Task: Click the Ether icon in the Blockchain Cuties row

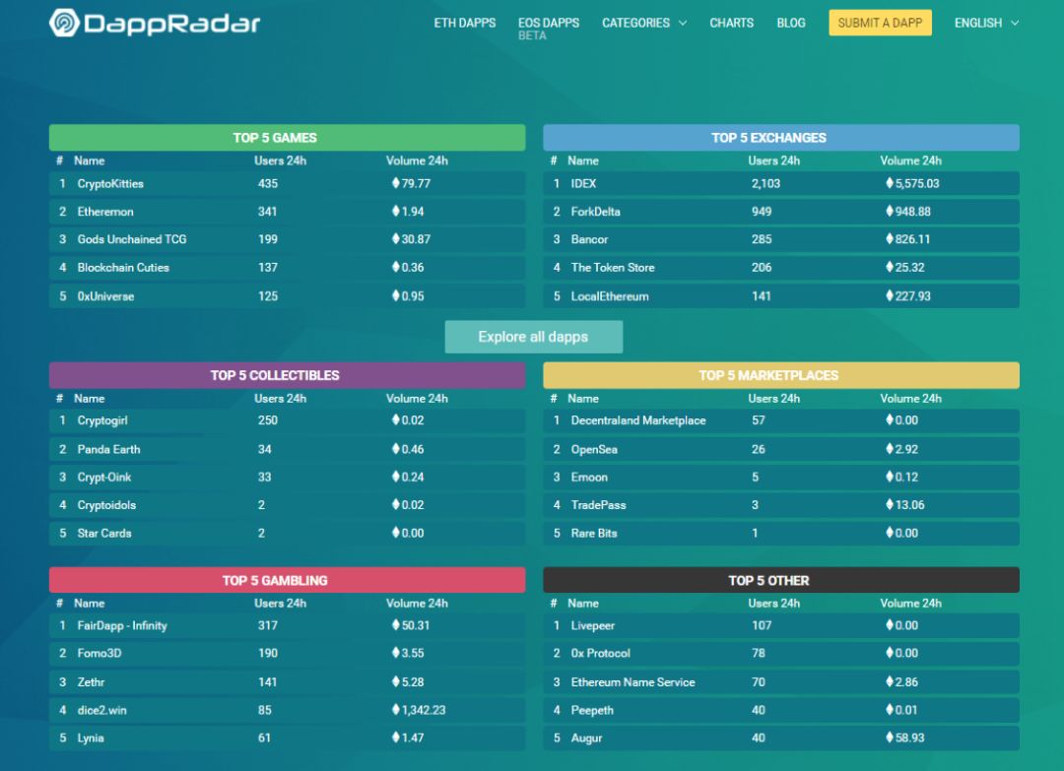Action: (396, 267)
